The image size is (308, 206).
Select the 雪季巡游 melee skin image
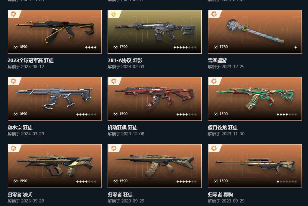pyautogui.click(x=255, y=31)
